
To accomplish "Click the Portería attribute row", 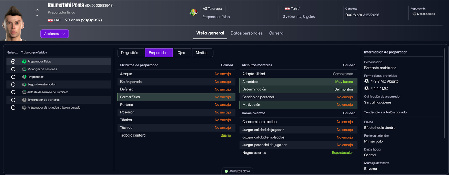I will coord(176,105).
